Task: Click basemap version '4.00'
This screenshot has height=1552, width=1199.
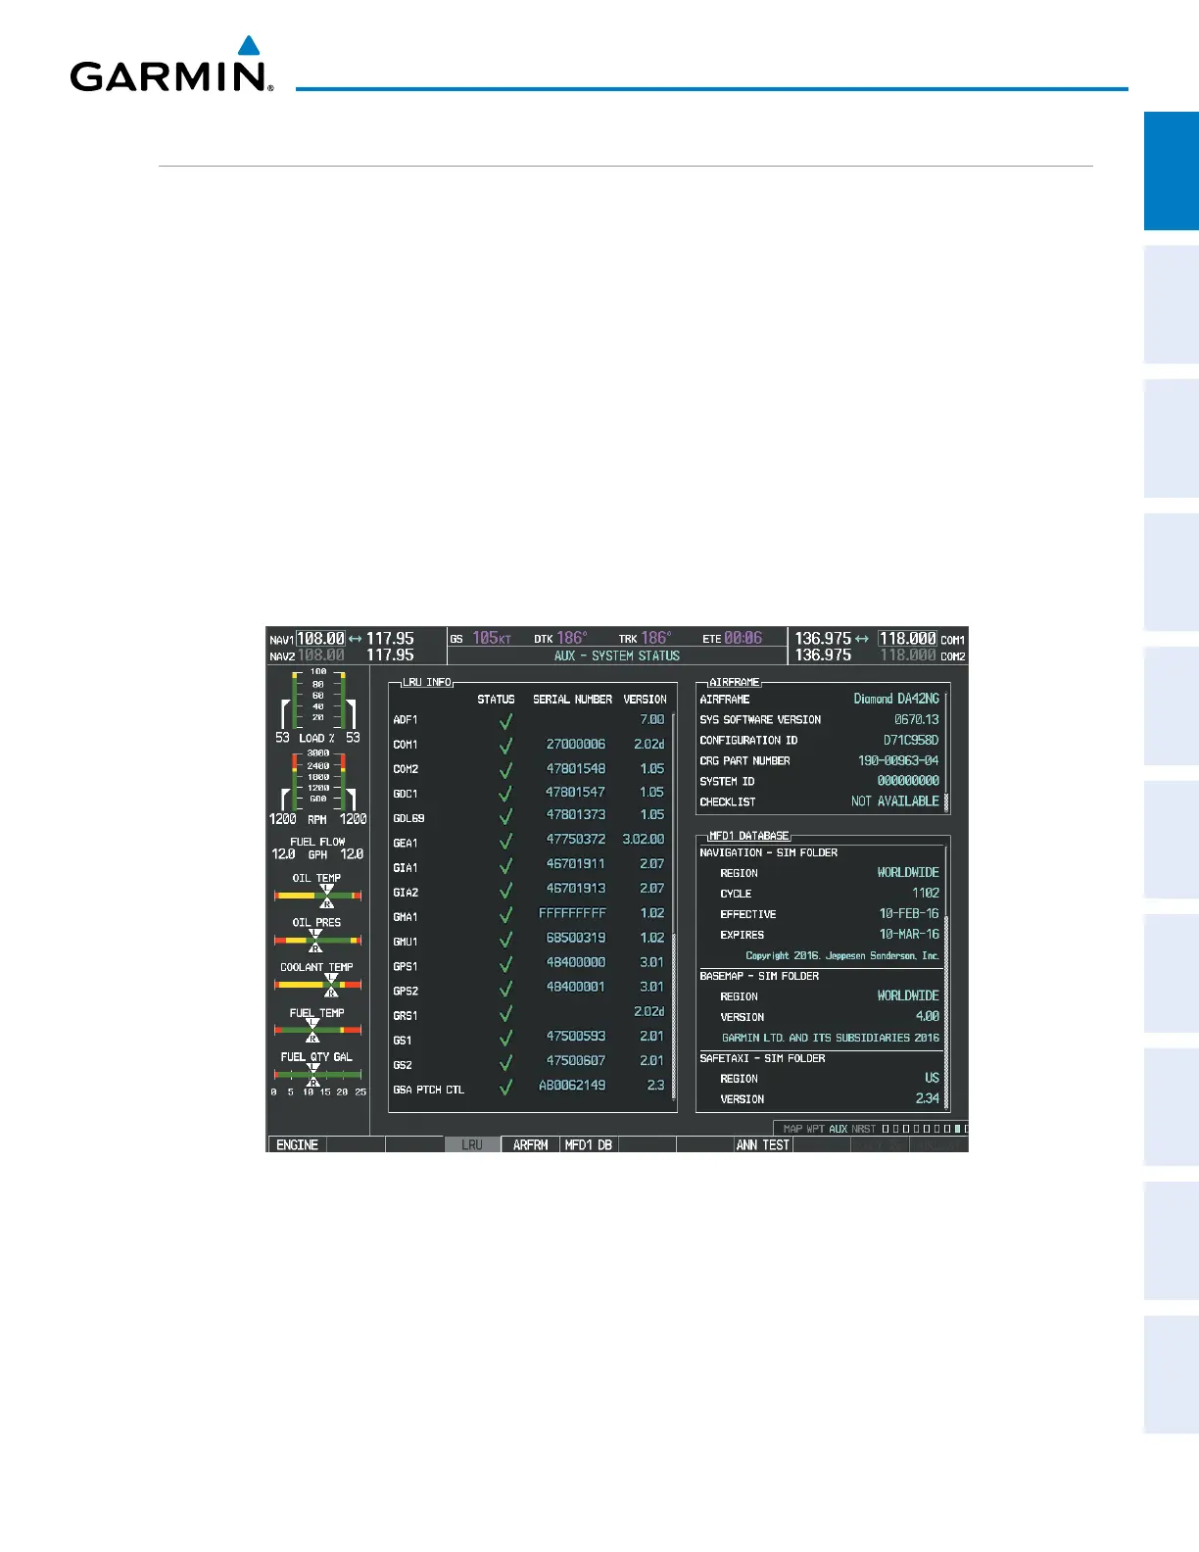Action: [x=928, y=1016]
